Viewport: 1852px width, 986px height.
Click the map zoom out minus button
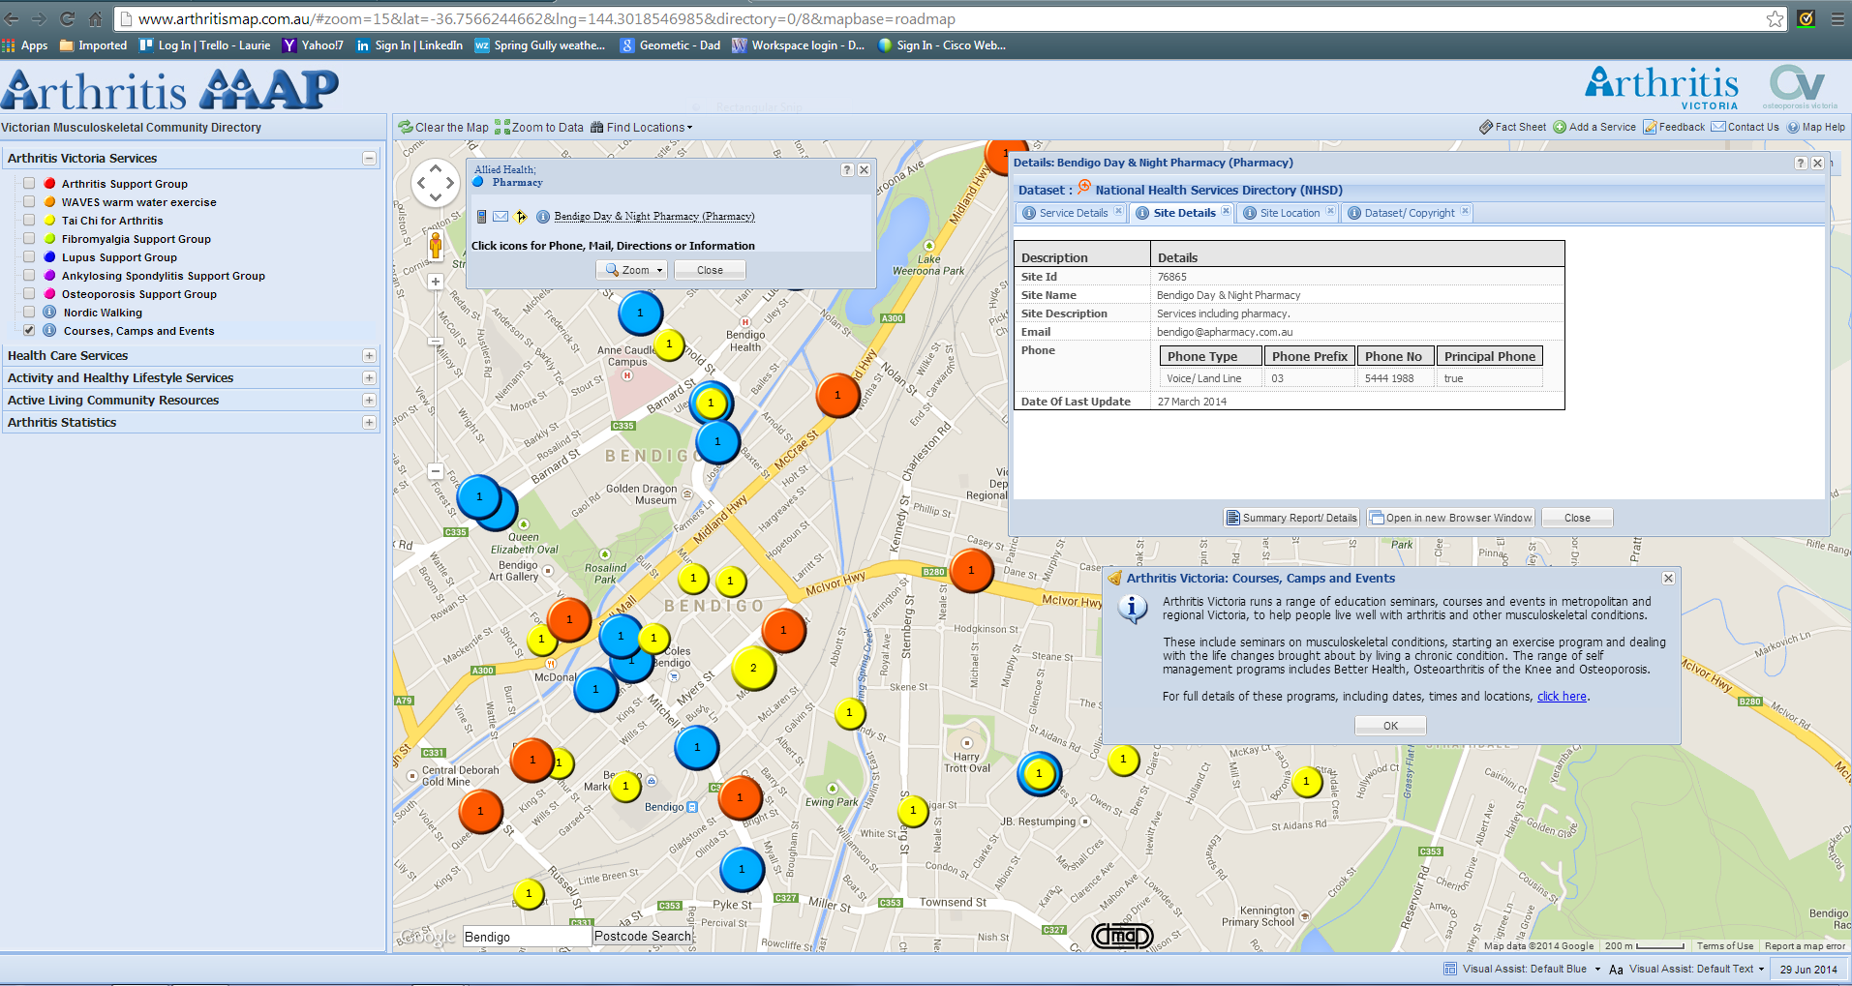436,471
